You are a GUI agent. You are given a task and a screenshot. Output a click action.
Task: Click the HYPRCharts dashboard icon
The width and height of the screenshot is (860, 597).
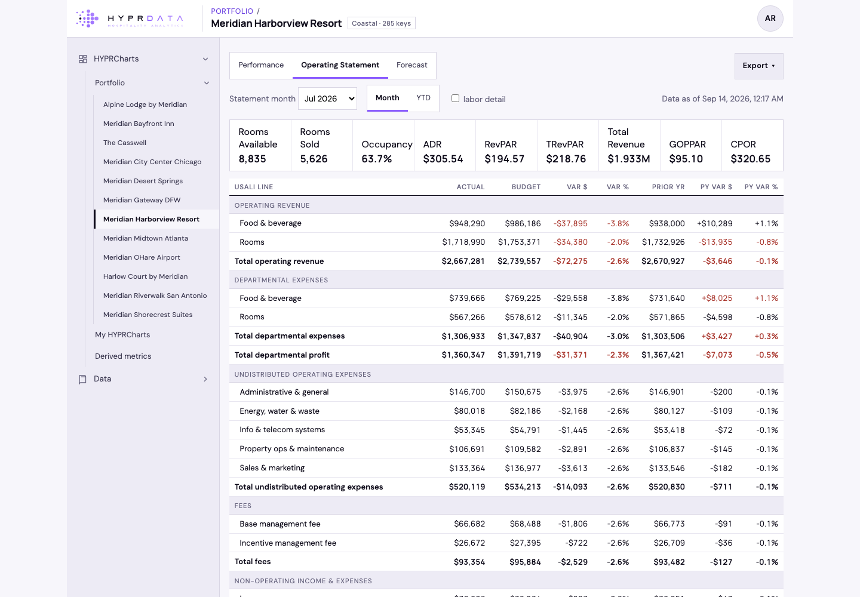[x=83, y=59]
